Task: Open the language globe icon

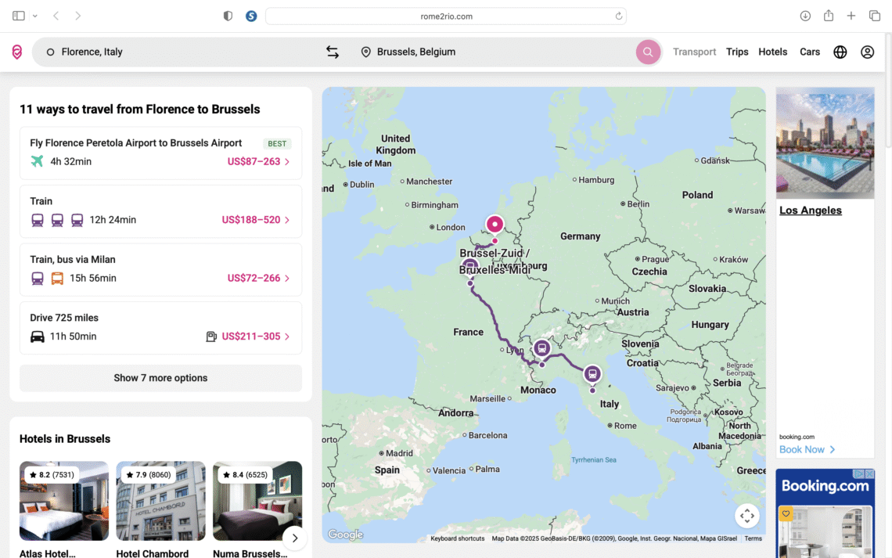Action: [x=840, y=52]
